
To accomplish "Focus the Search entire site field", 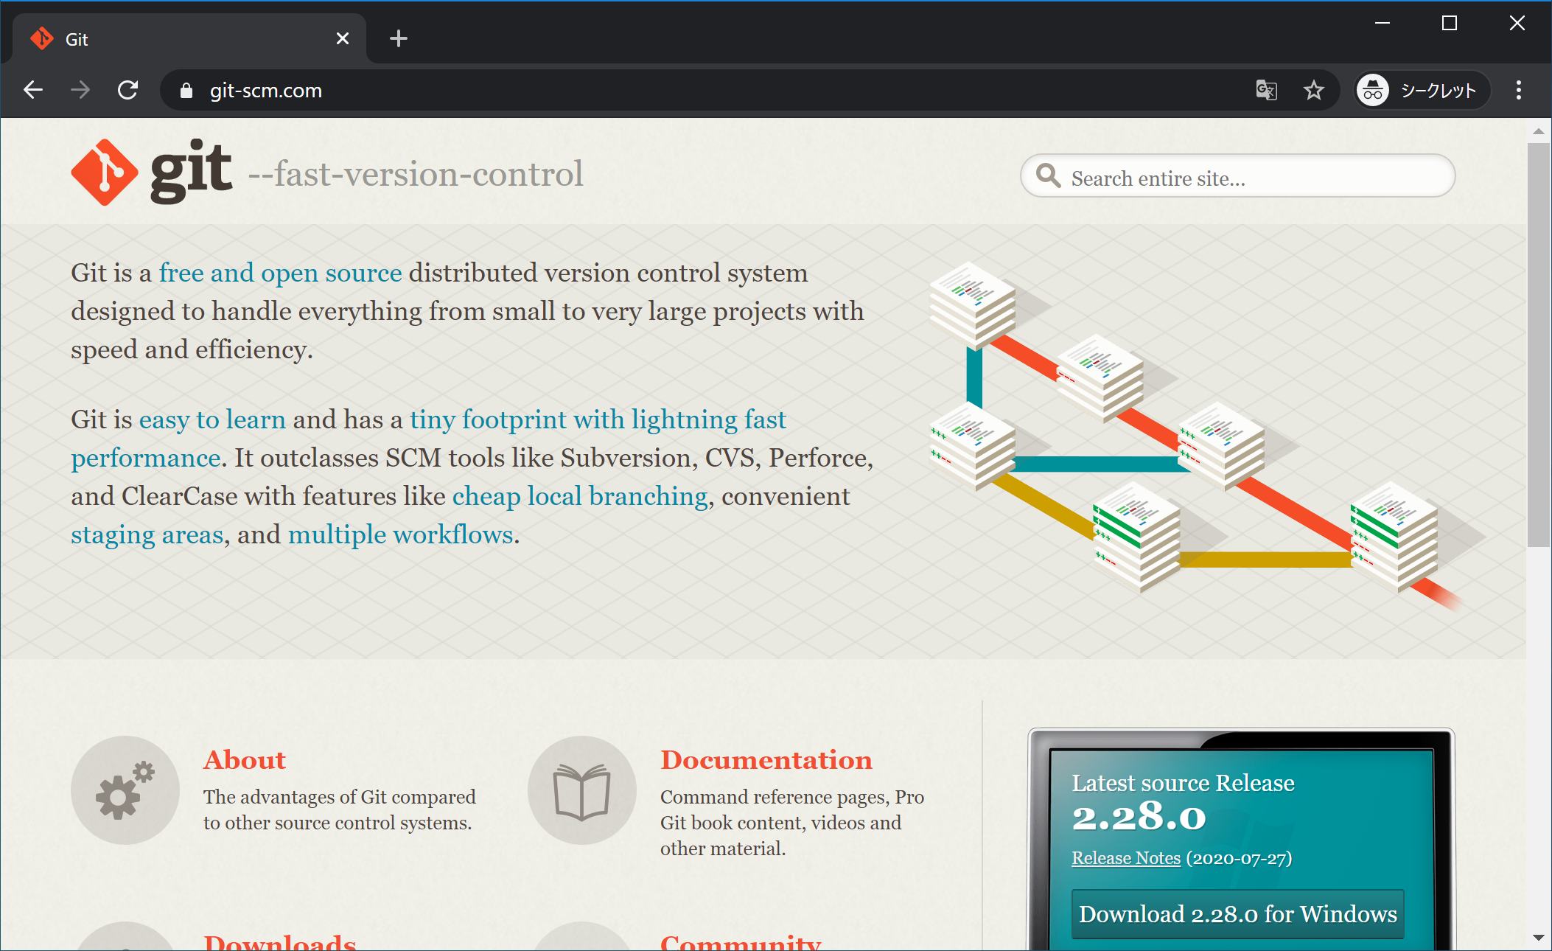I will point(1253,178).
